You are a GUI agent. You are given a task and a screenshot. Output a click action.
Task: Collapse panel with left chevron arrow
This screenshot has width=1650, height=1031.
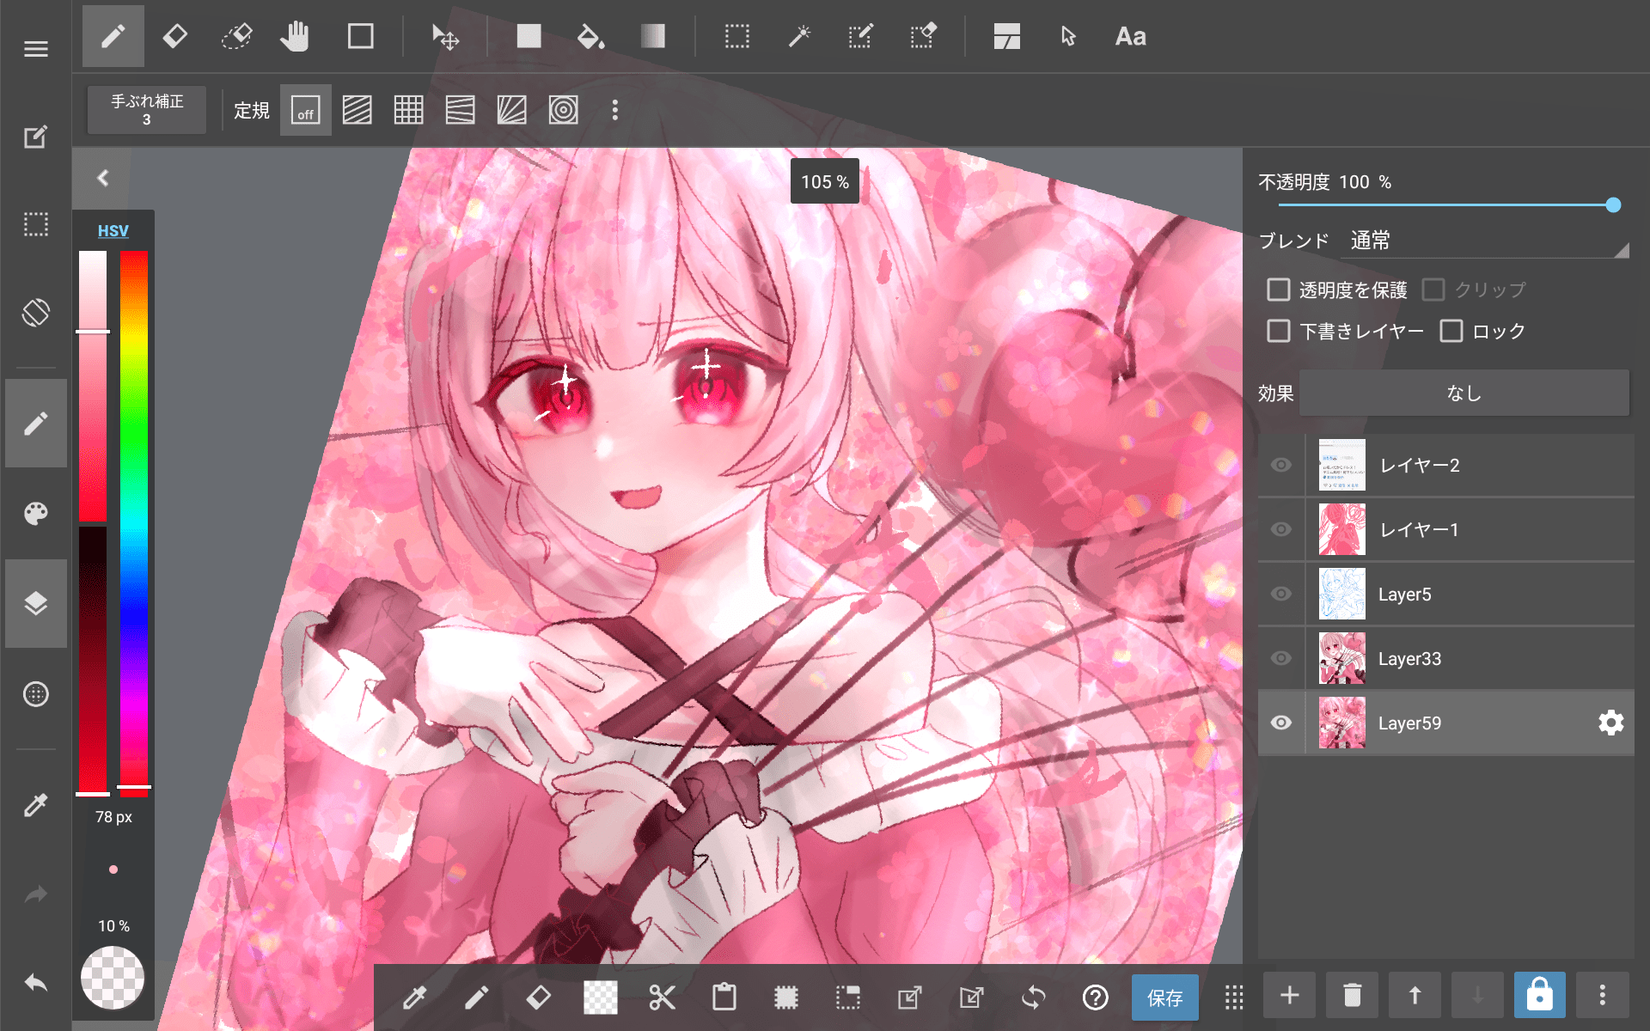[103, 178]
